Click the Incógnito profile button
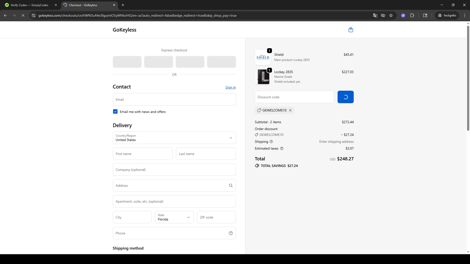 447,15
